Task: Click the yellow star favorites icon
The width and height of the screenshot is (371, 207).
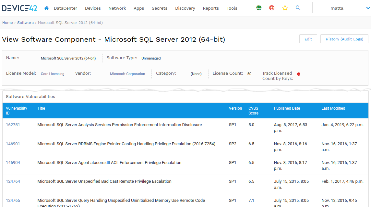Action: tap(285, 8)
